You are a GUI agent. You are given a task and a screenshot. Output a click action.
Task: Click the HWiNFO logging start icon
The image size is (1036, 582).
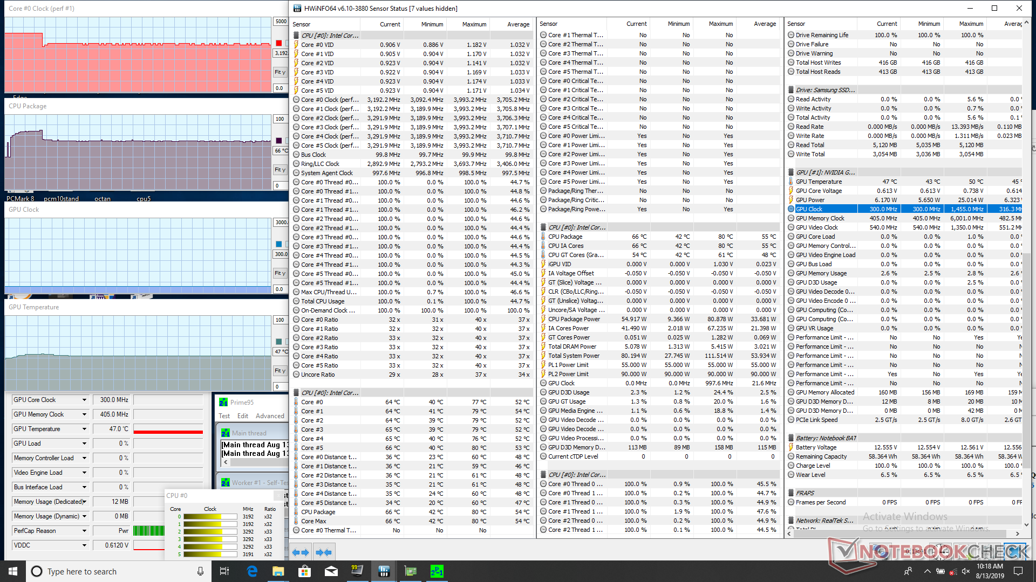[965, 552]
